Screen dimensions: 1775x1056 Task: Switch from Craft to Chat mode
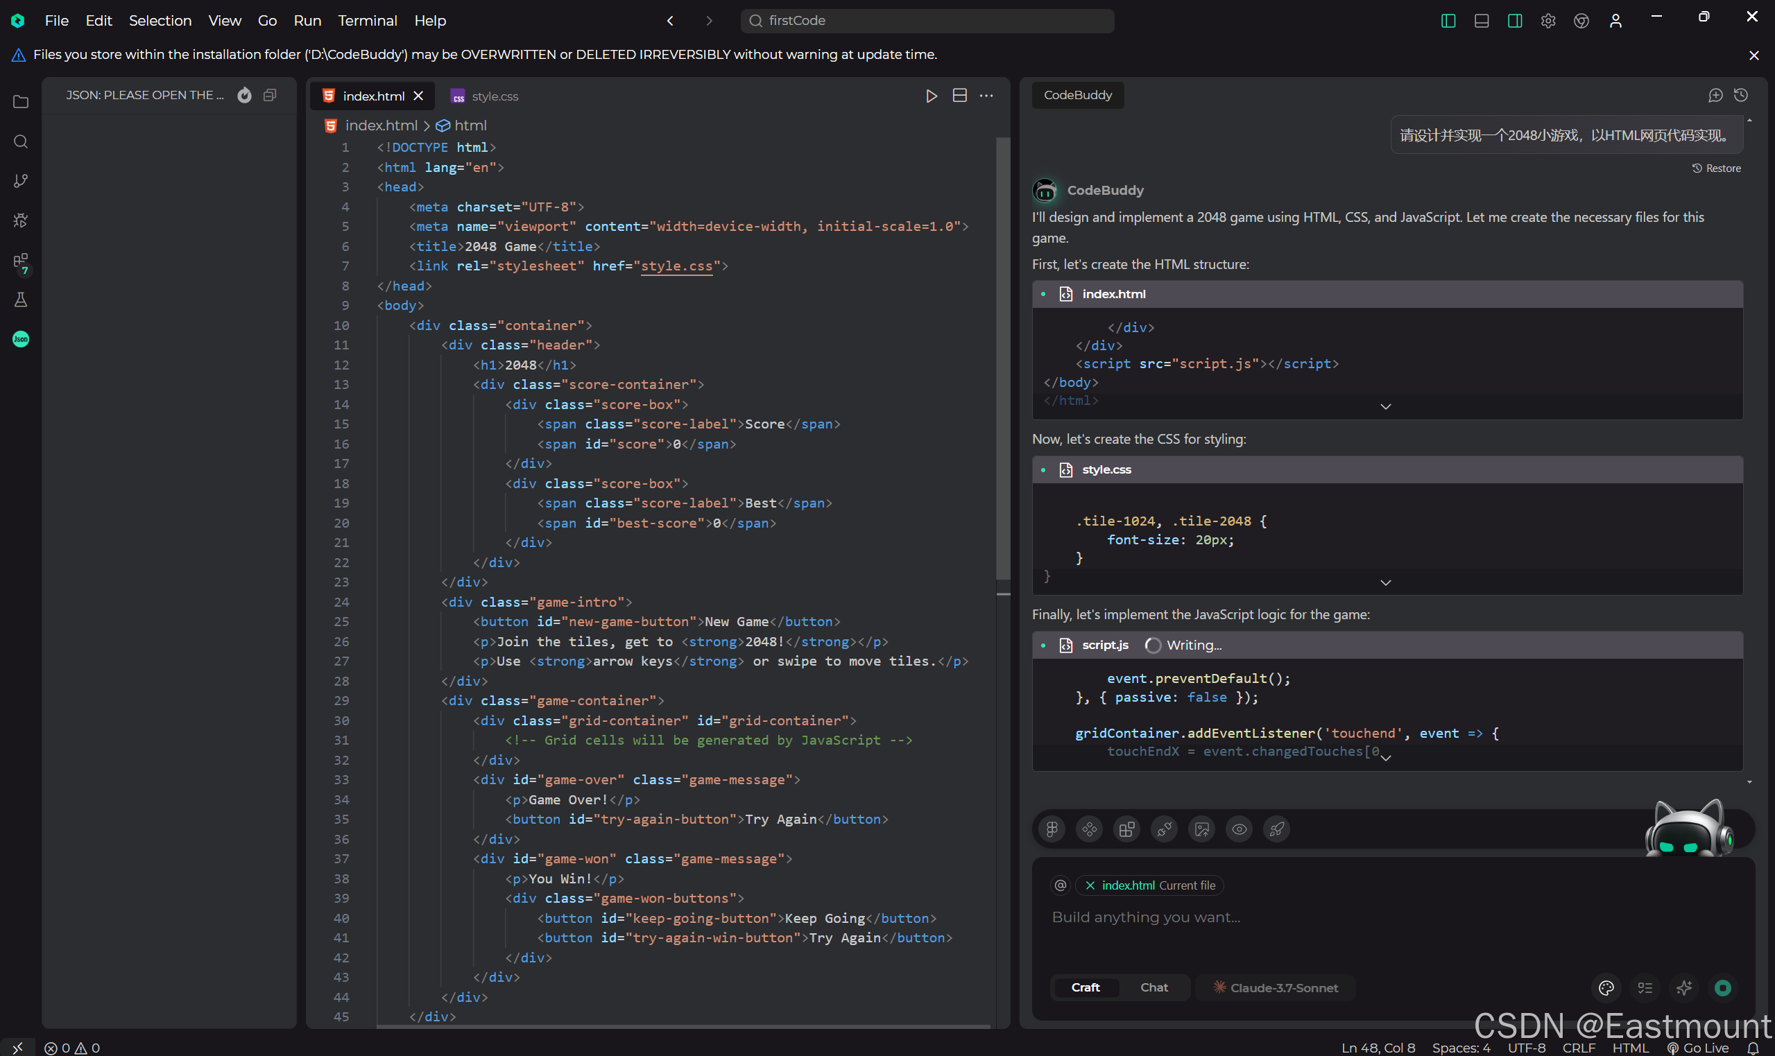click(1153, 987)
